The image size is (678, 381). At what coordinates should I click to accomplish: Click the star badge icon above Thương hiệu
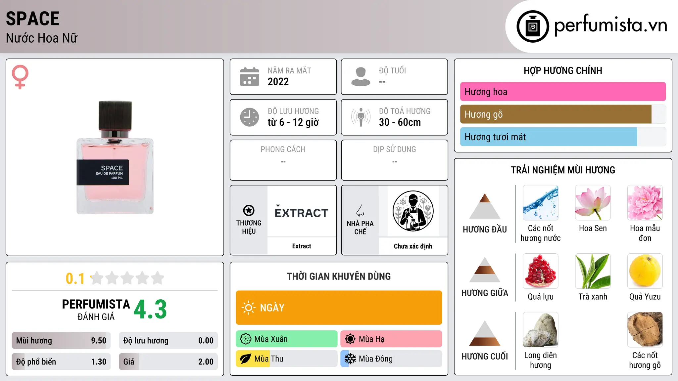pyautogui.click(x=249, y=210)
